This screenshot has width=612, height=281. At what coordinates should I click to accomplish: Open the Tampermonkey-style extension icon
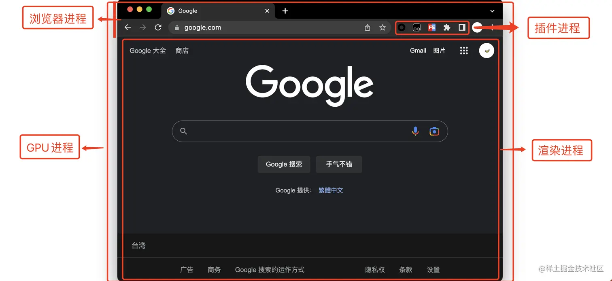pos(416,27)
